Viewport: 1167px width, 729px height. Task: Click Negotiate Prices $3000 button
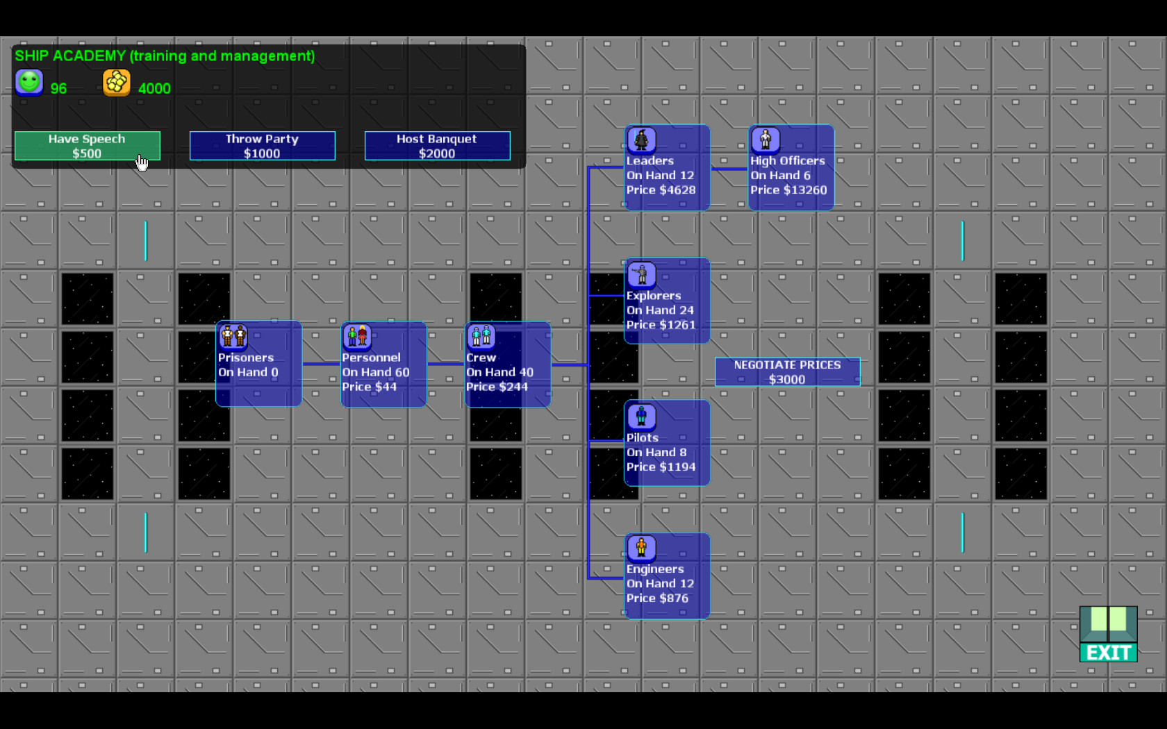[x=788, y=372]
